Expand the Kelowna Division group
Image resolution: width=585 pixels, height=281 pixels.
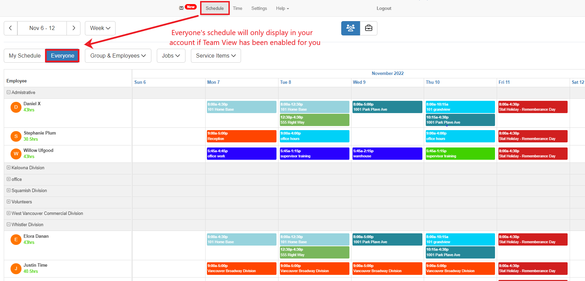9,168
